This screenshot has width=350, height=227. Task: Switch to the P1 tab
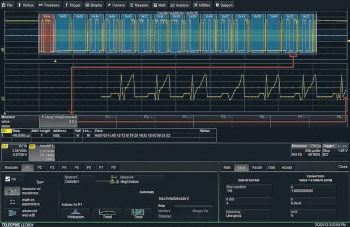pos(27,167)
